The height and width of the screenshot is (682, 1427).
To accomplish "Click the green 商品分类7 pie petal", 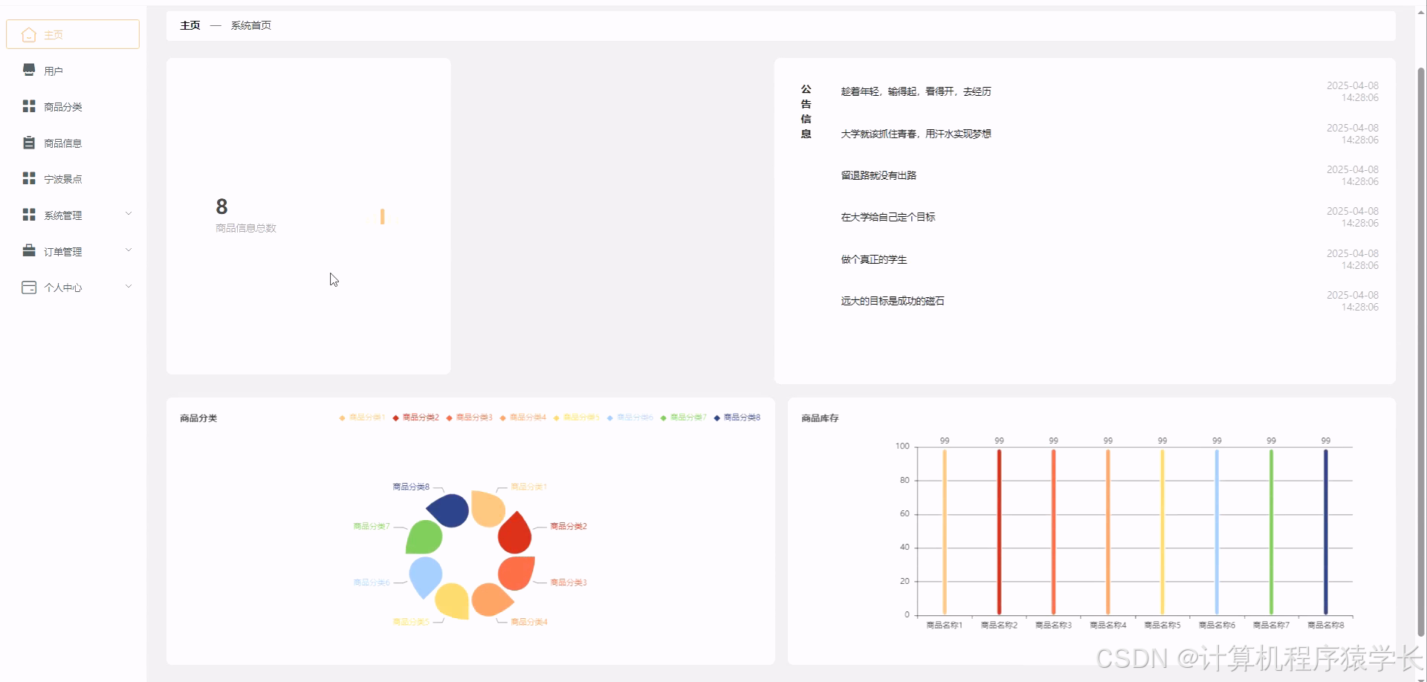I will 425,536.
